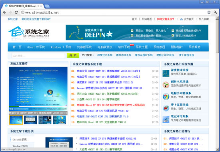
Task: Open the Windows 7 系统 nav menu item
Action: [x=61, y=47]
